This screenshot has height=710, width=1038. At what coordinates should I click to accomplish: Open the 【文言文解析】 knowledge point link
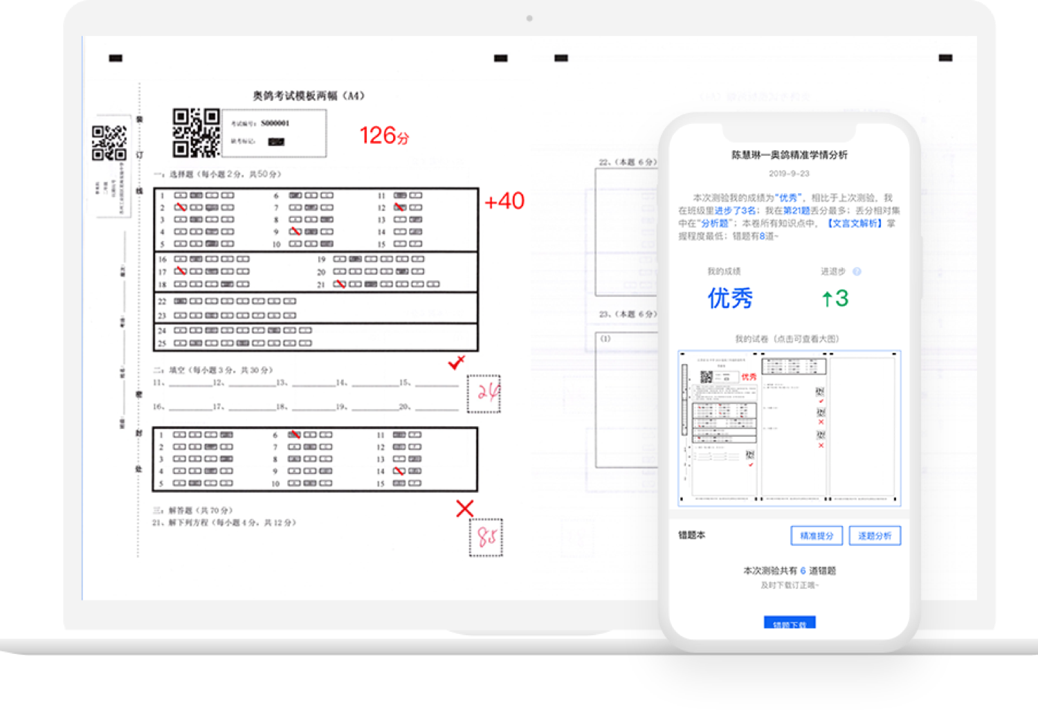pyautogui.click(x=855, y=223)
